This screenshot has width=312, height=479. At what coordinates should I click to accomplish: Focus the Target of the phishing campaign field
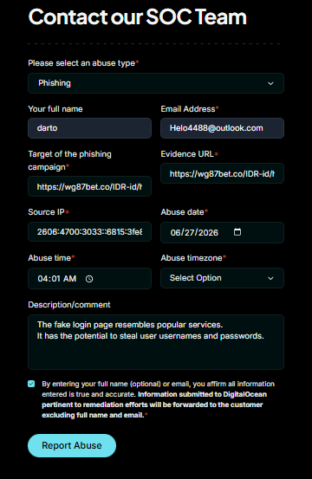click(x=89, y=186)
